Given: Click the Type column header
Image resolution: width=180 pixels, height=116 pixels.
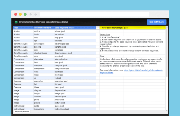Looking at the screenshot, I should (x=23, y=28).
